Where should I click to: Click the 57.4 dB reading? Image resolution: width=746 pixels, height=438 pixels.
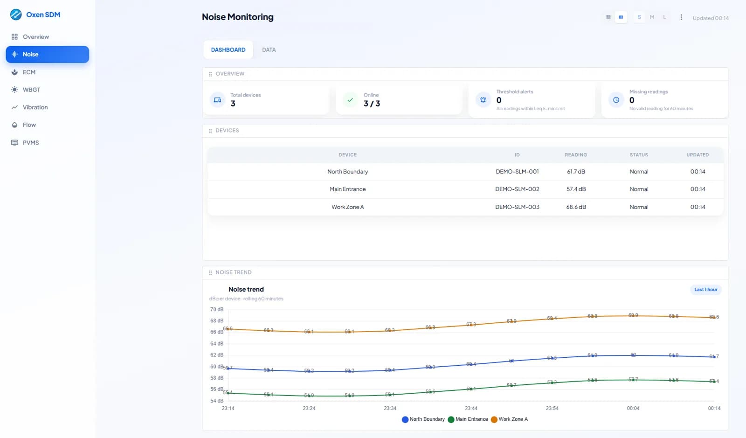pyautogui.click(x=576, y=189)
